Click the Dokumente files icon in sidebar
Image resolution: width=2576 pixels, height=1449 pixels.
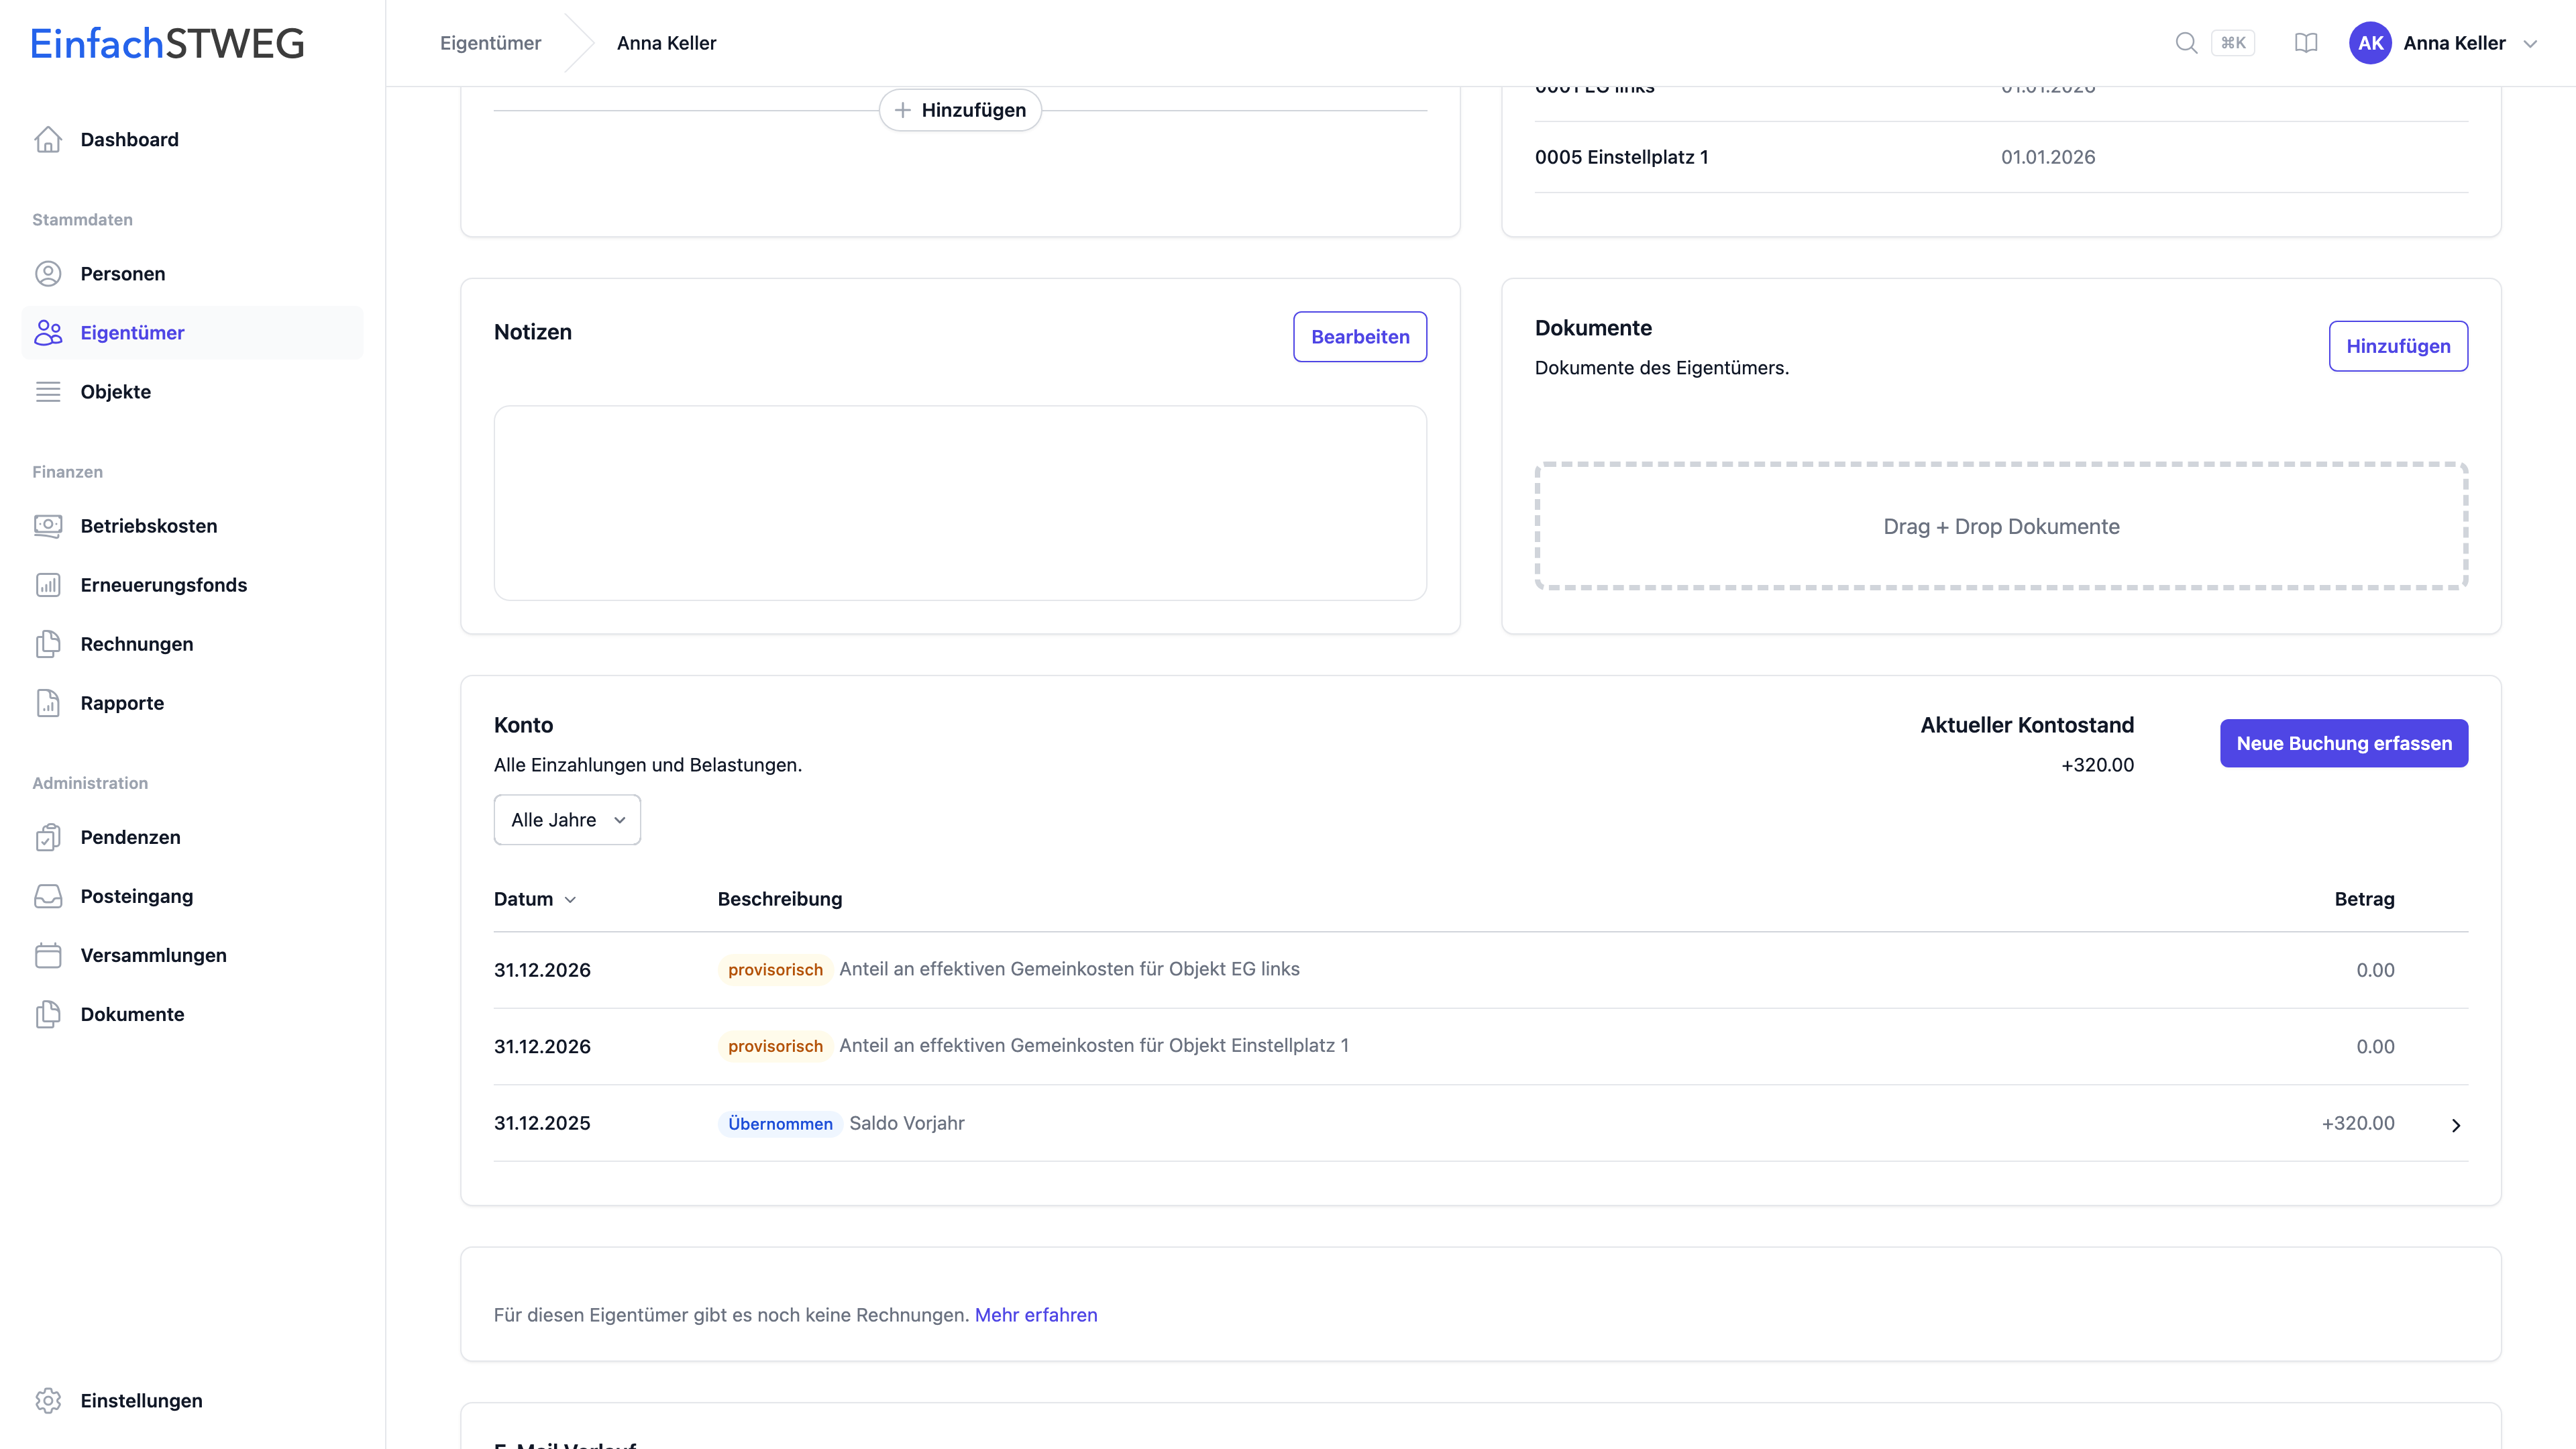(48, 1014)
